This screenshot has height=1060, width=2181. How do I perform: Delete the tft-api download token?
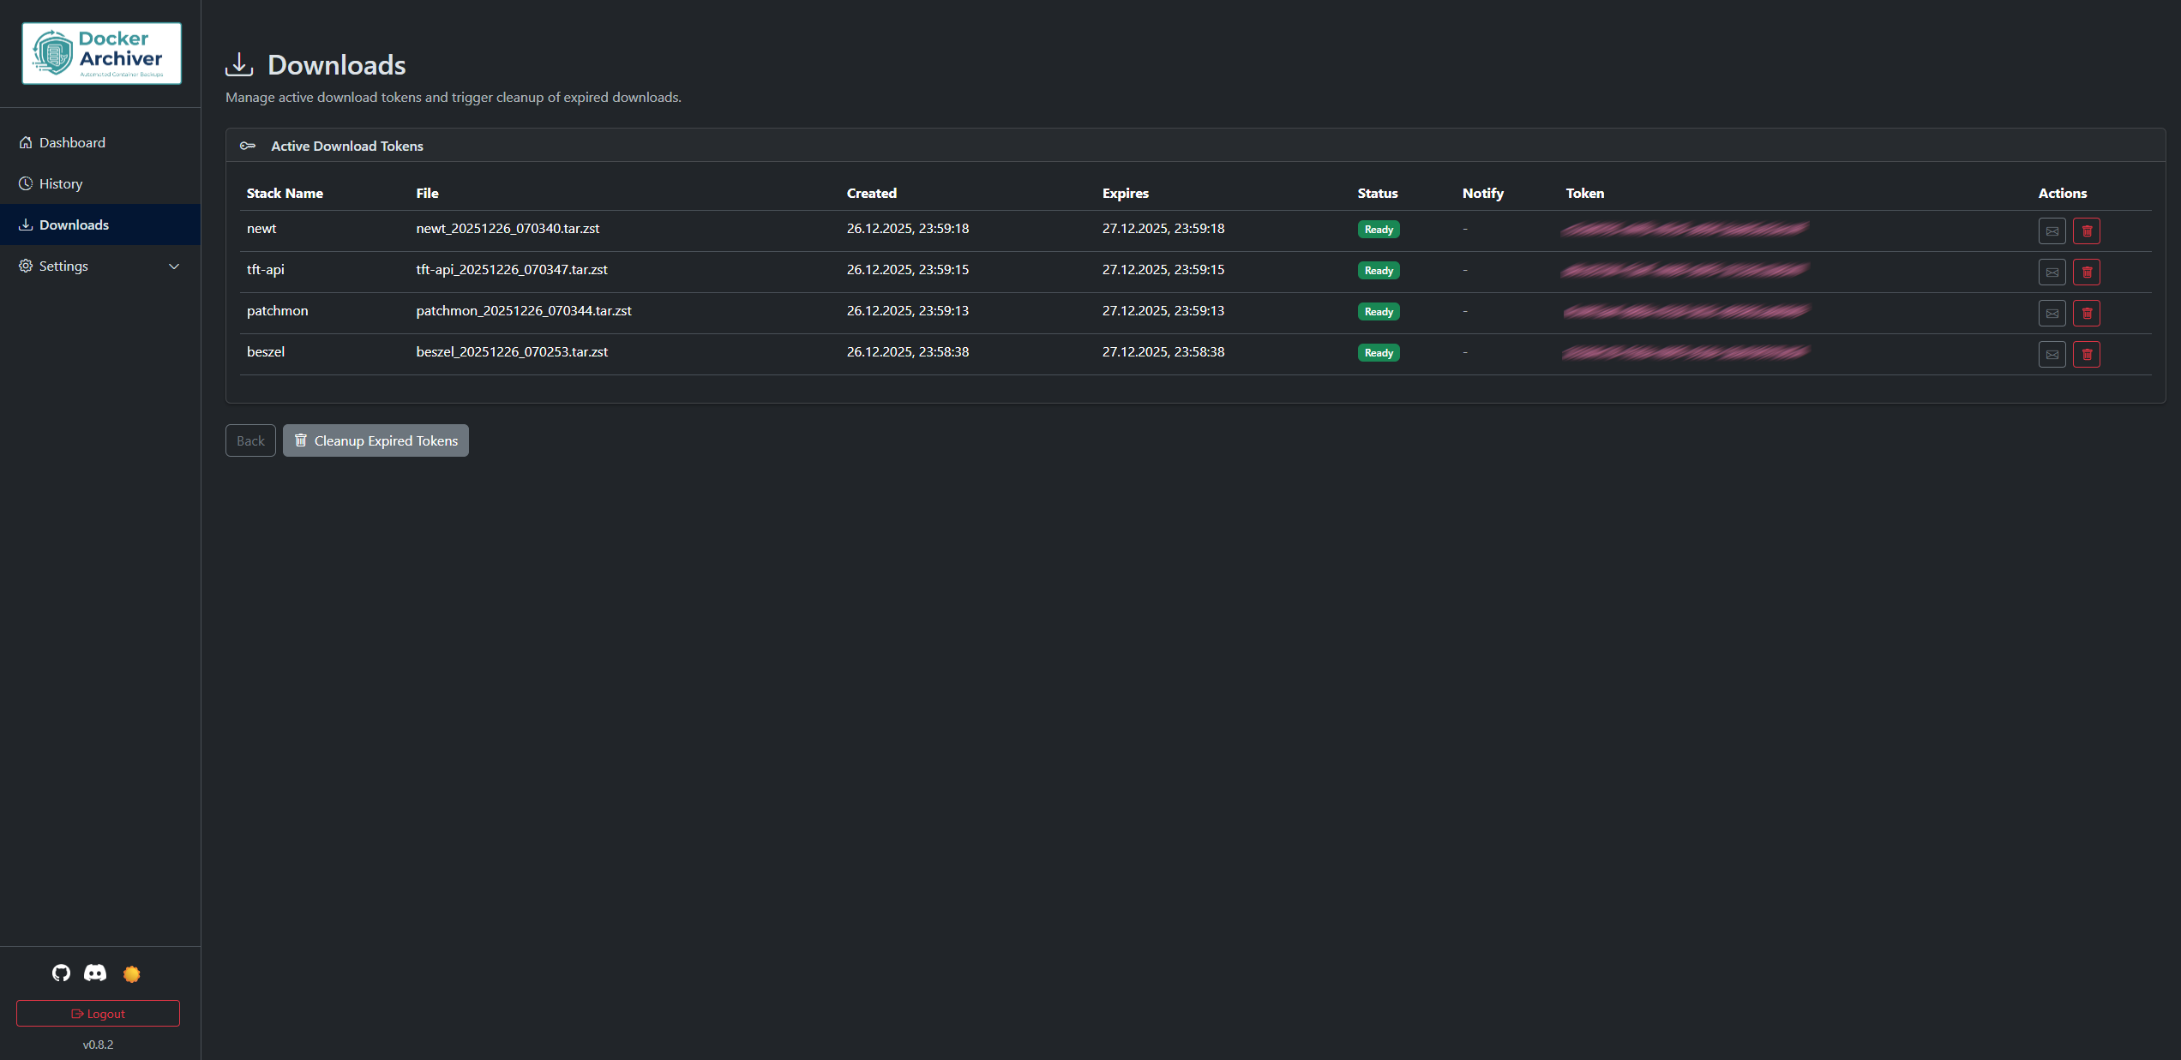tap(2086, 272)
